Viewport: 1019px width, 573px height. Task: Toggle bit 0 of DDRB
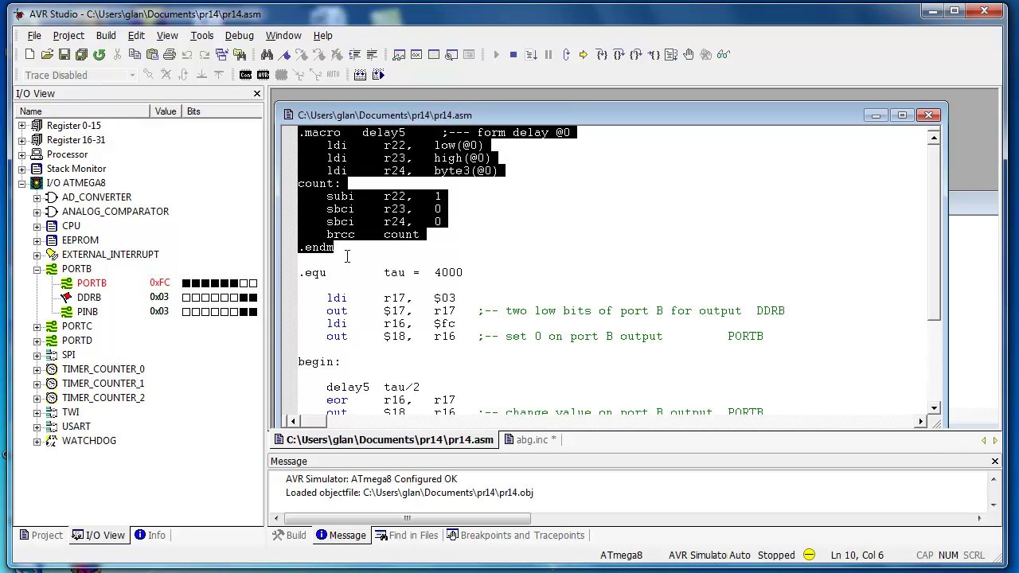tap(253, 298)
